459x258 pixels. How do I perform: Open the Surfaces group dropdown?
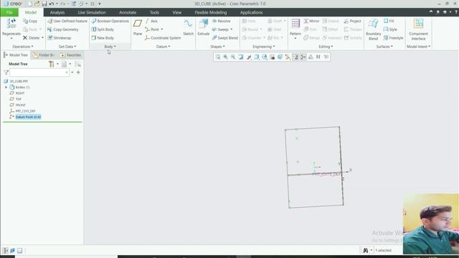[x=384, y=47]
